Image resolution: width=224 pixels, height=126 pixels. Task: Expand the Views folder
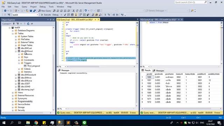(x=13, y=93)
